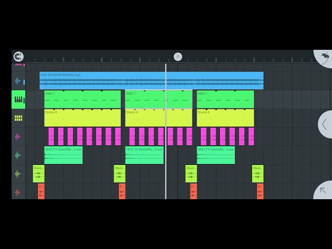Select the last lime Wave... clip

pos(258,174)
